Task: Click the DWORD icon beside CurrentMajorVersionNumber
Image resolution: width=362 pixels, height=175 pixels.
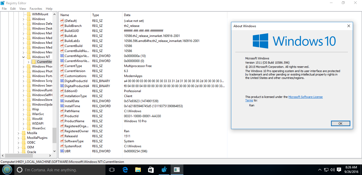Action: point(62,56)
